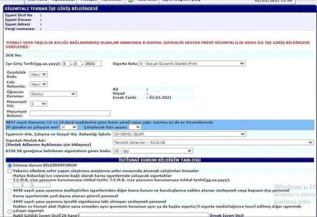Click the İşe Giriş Tarihi year field 2021
Screen dimensions: 317x217
(93, 63)
